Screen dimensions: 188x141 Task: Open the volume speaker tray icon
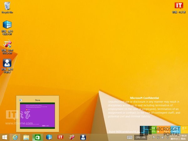click(163, 138)
